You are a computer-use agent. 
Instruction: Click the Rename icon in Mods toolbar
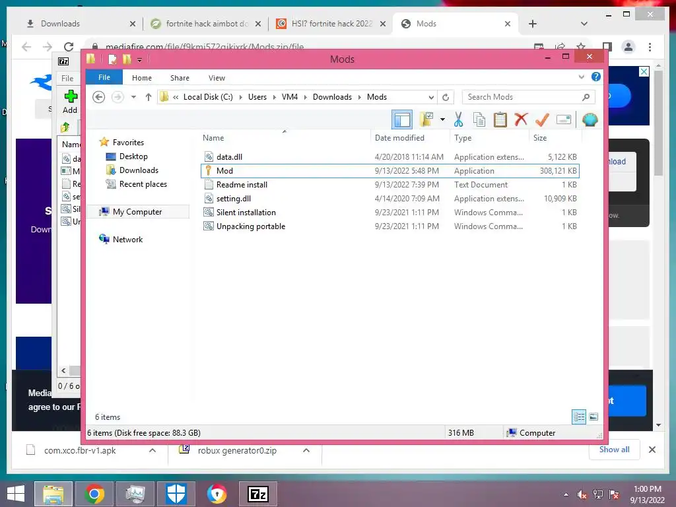(564, 119)
